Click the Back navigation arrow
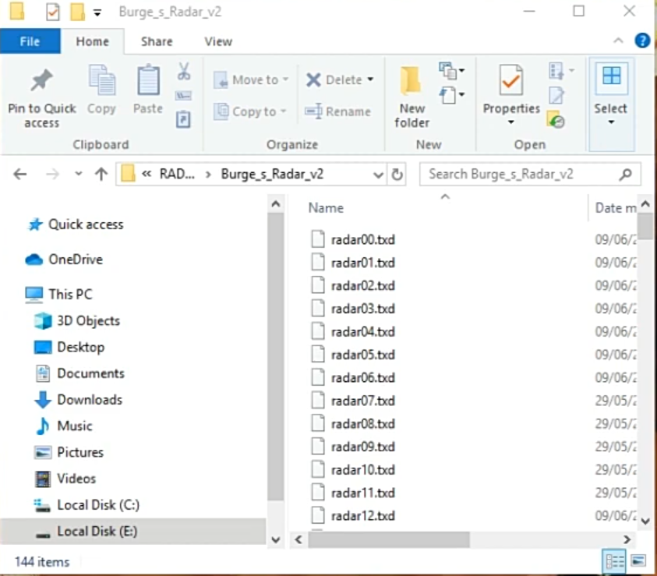This screenshot has height=576, width=657. (19, 174)
